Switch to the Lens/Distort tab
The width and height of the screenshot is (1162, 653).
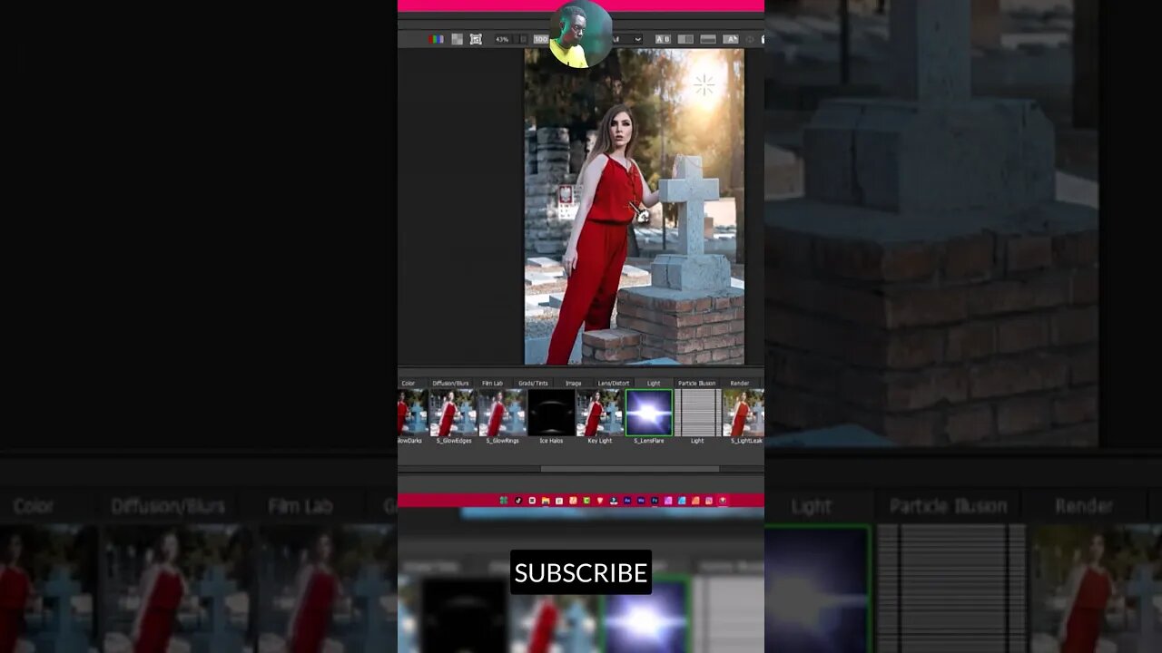tap(614, 383)
